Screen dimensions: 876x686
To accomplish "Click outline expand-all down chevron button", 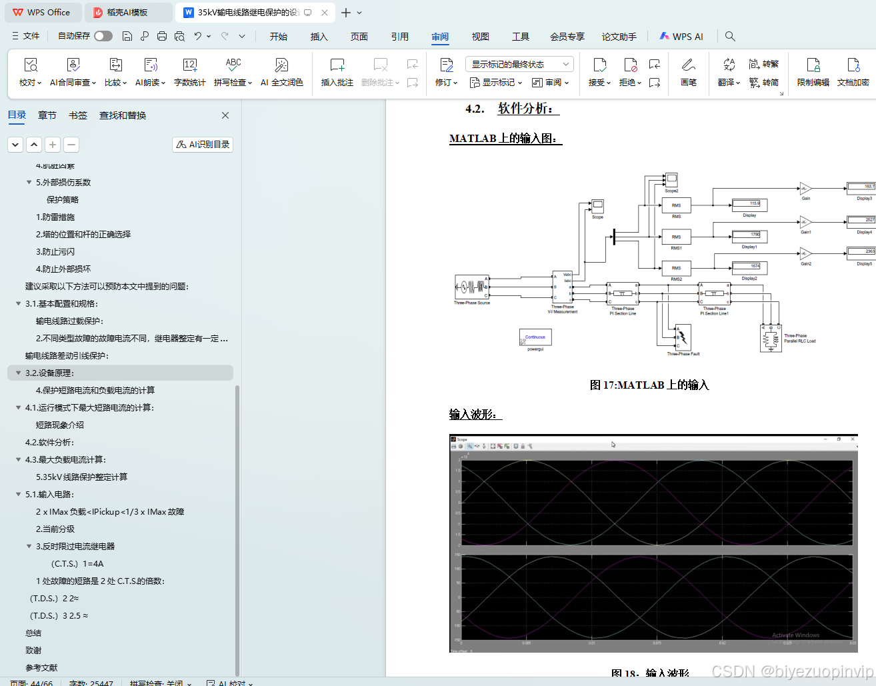I will [15, 144].
